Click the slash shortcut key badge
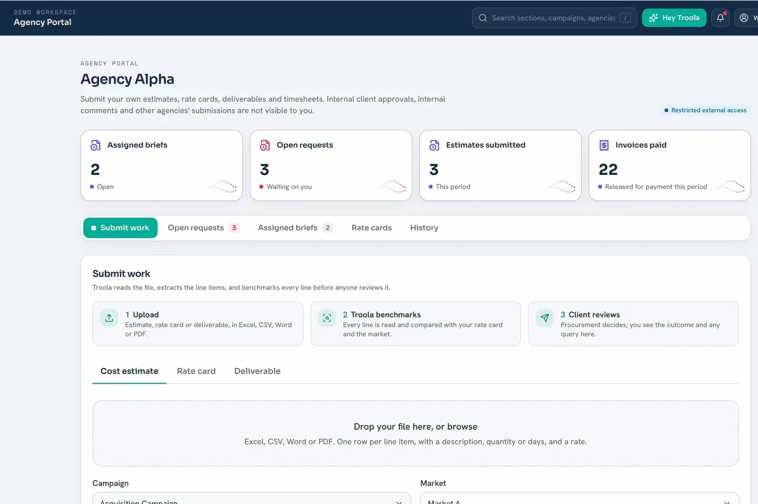758x504 pixels. [625, 18]
